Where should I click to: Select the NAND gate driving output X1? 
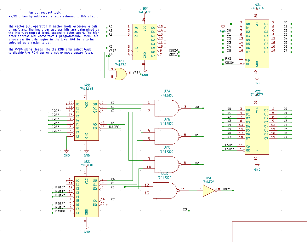pos(166,135)
